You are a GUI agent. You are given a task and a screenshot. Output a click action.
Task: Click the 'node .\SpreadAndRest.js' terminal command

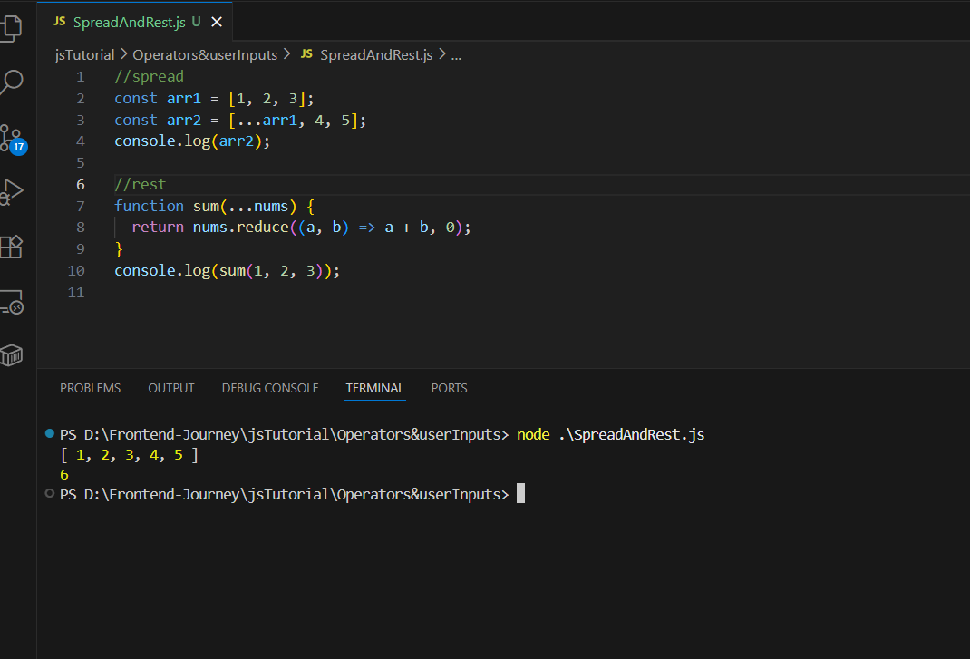click(611, 434)
